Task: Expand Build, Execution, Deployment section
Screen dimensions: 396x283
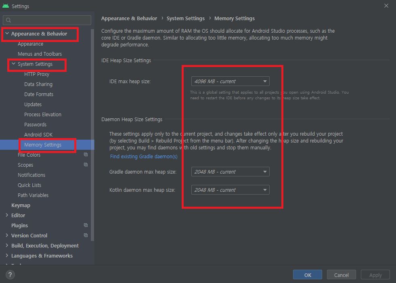Action: click(7, 245)
